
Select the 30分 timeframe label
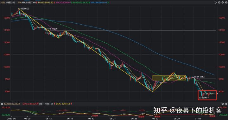click(3, 3)
